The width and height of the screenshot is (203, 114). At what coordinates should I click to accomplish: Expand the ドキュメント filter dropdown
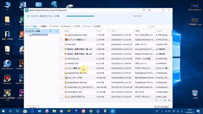[72, 26]
